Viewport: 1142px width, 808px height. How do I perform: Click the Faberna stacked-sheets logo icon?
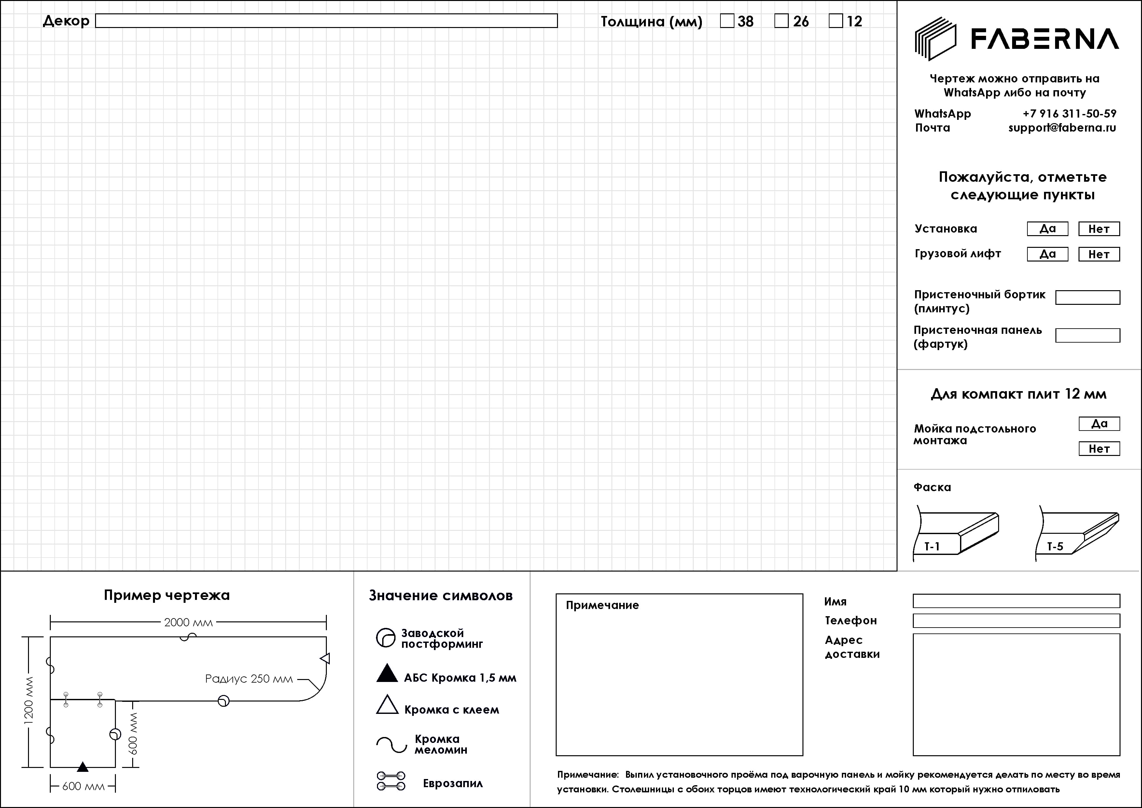click(x=935, y=39)
